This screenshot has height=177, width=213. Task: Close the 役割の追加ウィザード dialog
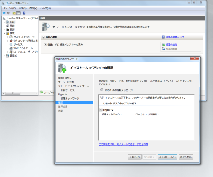[195, 58]
